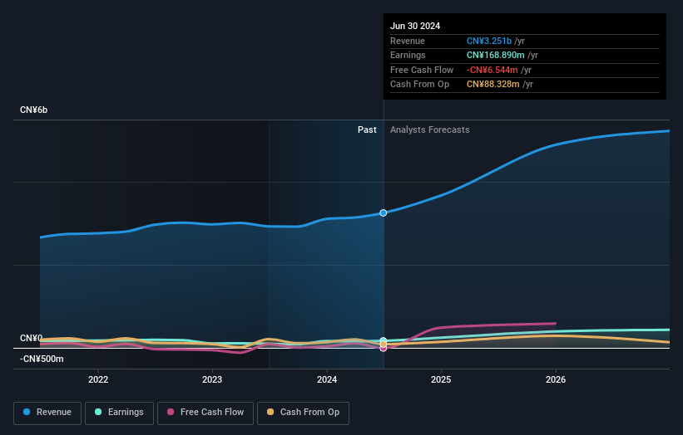
Task: Click the Analysts Forecasts label
Action: (430, 130)
